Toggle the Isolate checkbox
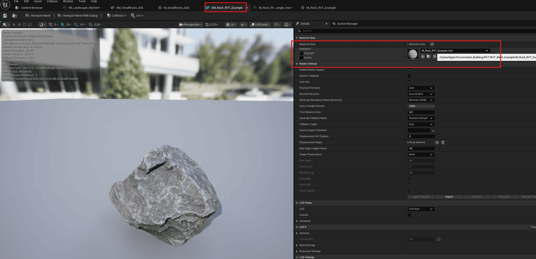Viewport: 536px width, 259px height. point(301,58)
